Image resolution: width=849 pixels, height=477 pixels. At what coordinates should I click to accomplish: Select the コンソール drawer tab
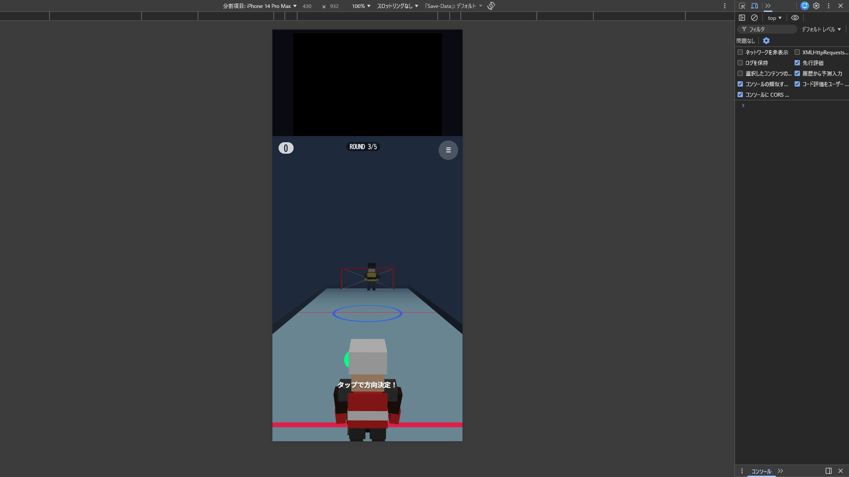click(761, 471)
